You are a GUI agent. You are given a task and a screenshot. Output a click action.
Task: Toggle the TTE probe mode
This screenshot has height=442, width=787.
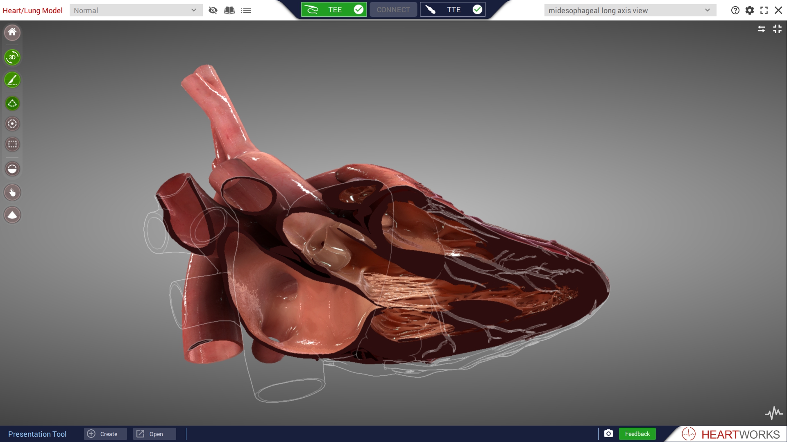tap(453, 9)
